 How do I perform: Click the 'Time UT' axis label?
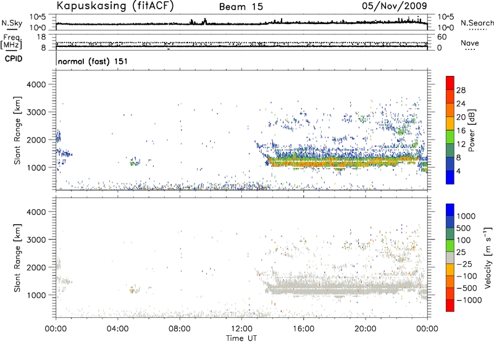pos(241,338)
